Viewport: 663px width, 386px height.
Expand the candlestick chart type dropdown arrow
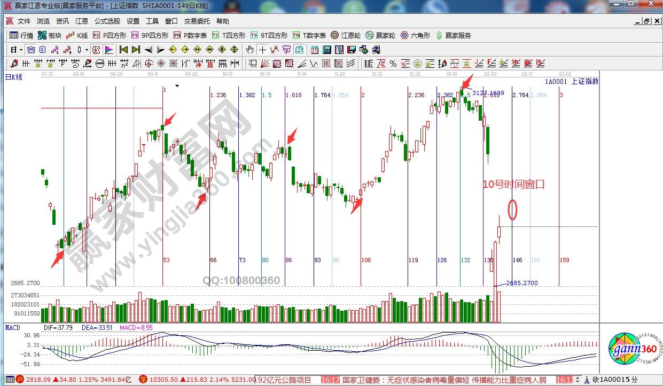click(87, 50)
